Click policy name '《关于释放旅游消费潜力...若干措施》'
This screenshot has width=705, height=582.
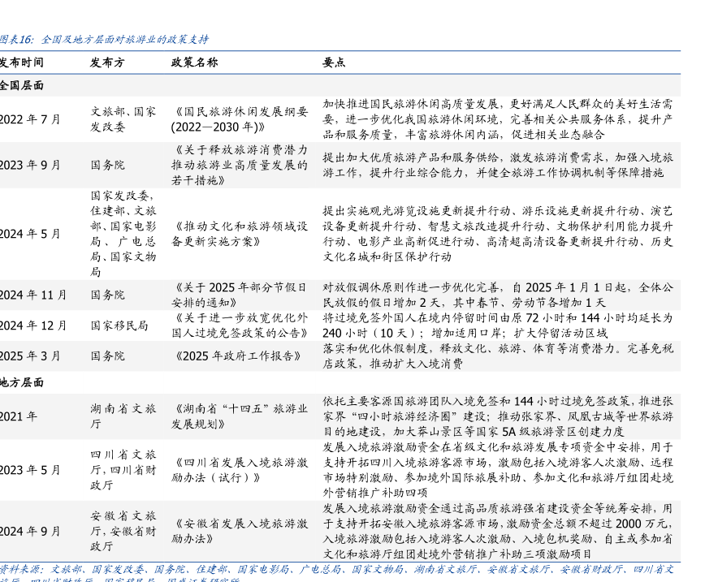coord(240,166)
